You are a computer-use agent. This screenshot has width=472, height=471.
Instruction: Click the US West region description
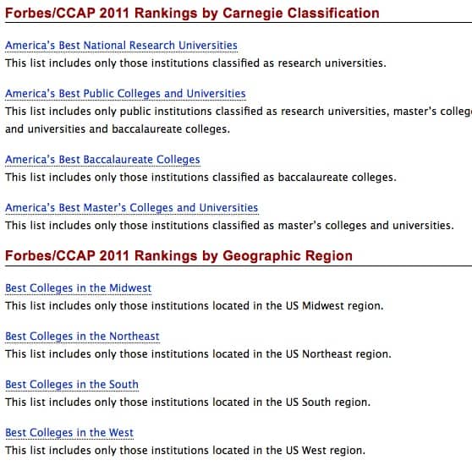click(x=185, y=450)
